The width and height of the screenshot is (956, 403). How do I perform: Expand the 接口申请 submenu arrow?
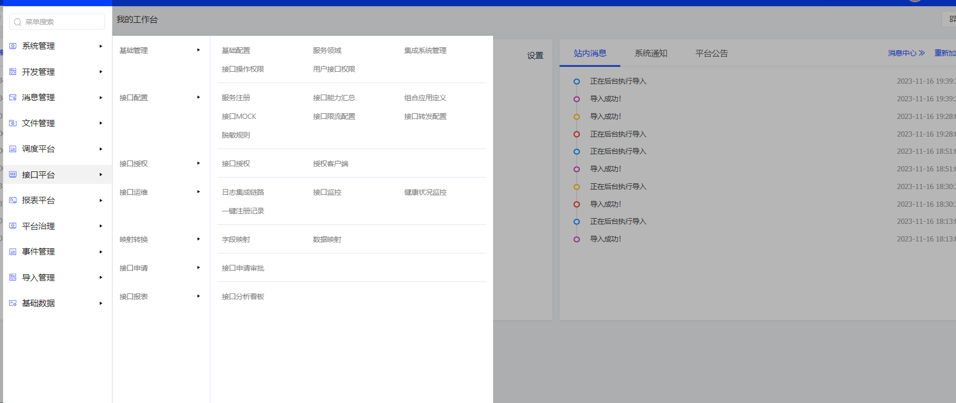tap(198, 267)
